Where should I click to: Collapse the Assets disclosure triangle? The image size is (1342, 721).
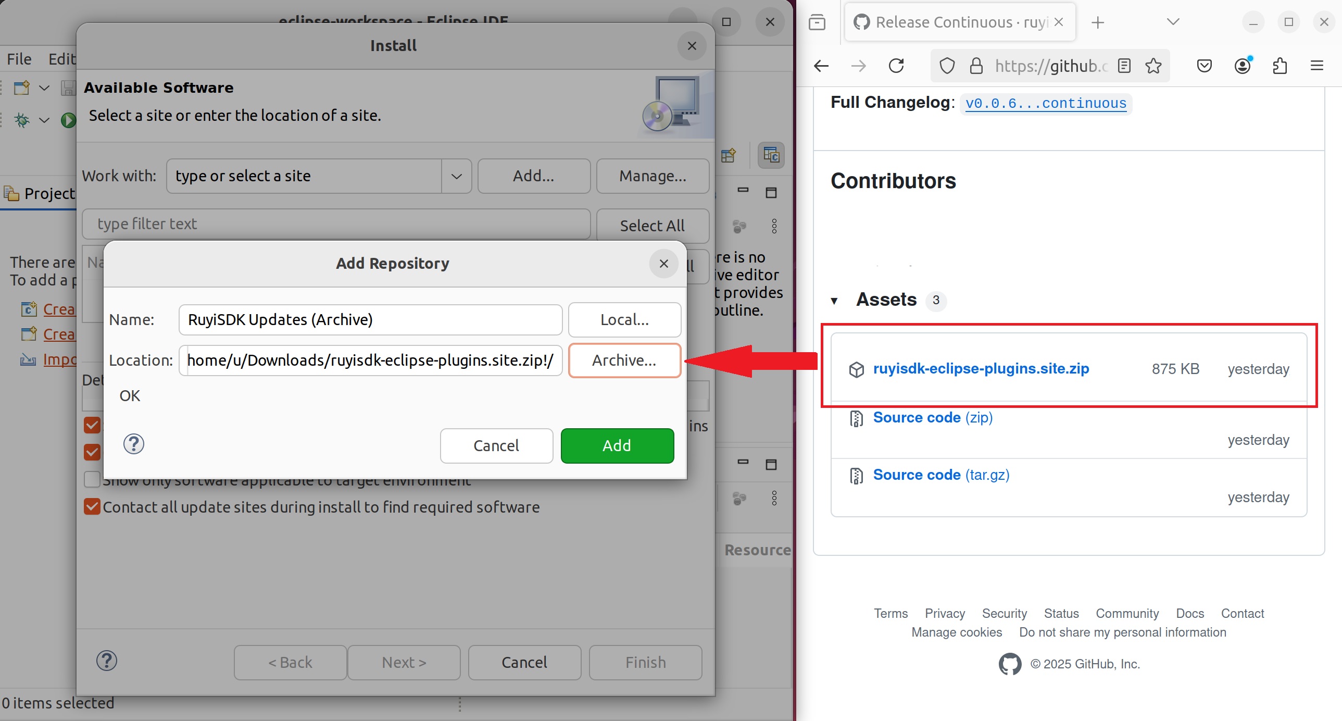tap(834, 301)
